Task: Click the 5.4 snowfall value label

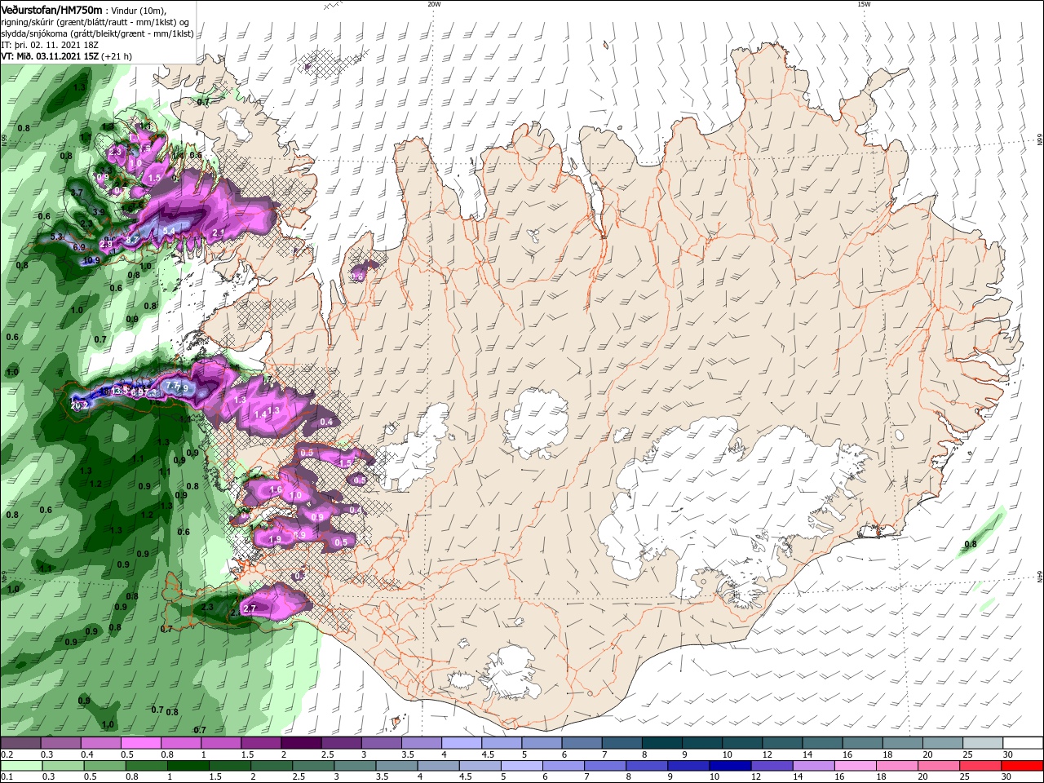Action: pos(169,232)
